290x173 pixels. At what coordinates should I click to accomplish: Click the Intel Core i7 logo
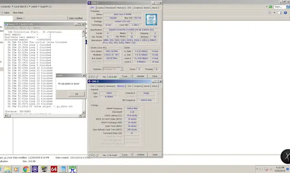151,19
